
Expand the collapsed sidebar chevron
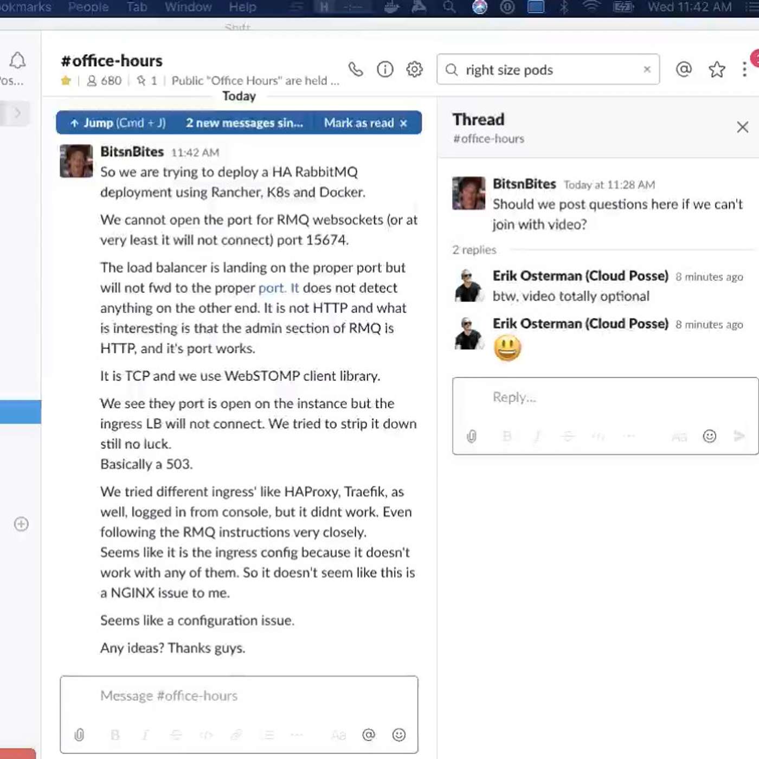tap(17, 113)
